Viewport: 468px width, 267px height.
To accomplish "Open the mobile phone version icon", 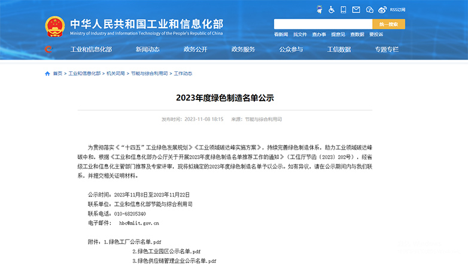I will coord(344,10).
